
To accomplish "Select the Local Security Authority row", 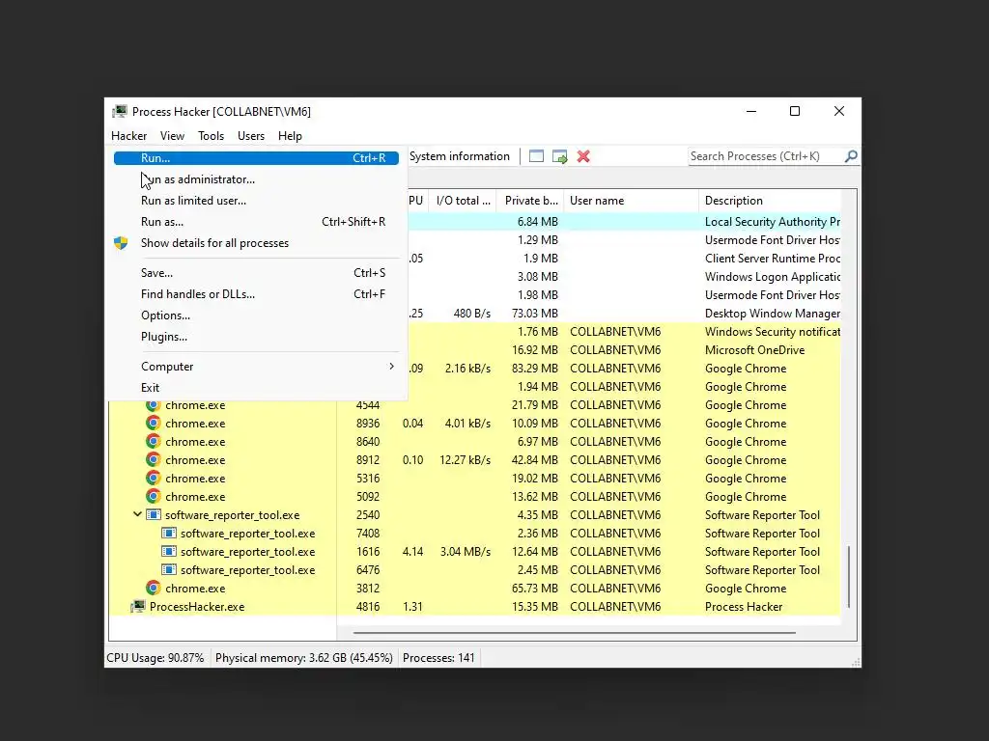I will (625, 222).
